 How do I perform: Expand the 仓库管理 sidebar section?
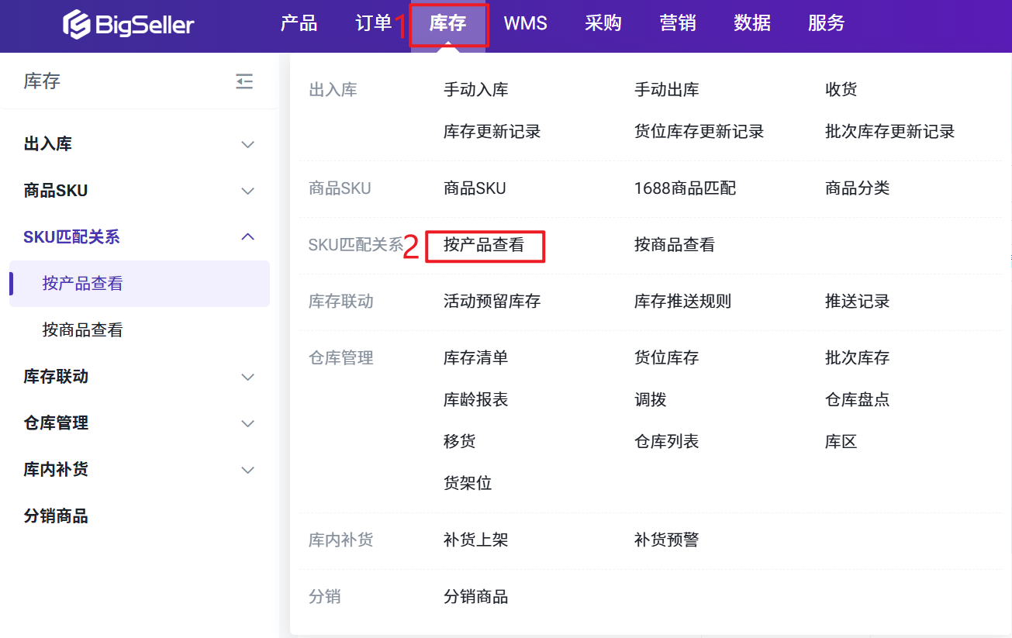click(x=247, y=423)
